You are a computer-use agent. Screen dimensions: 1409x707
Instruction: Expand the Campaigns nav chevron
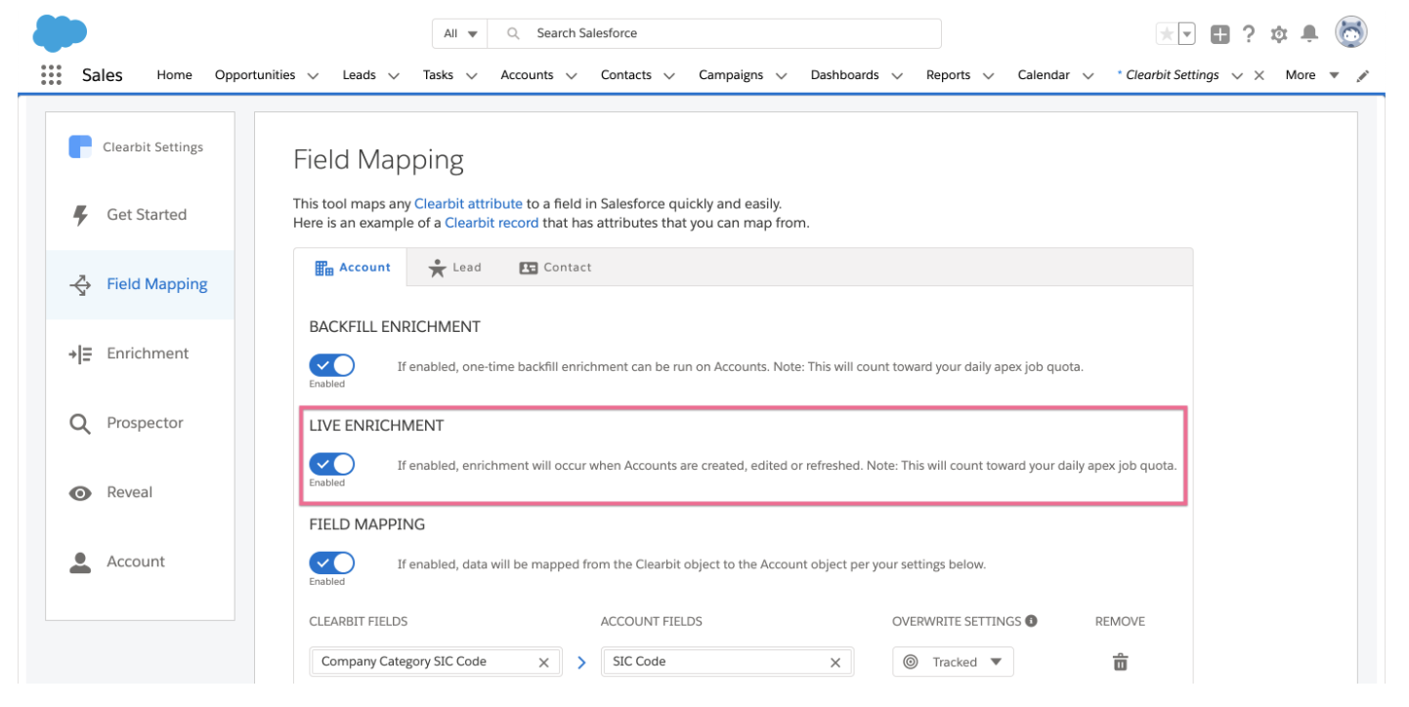tap(781, 75)
